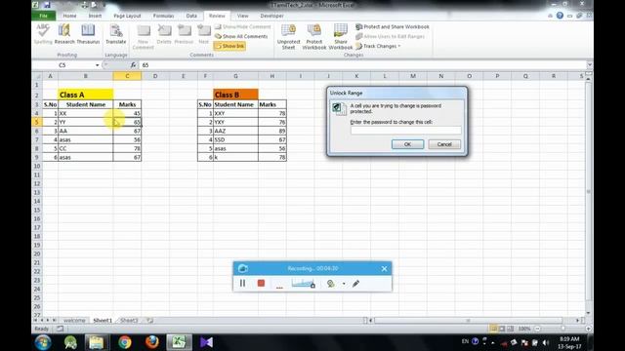The height and width of the screenshot is (351, 625).
Task: Stop the screen recording with the red square
Action: (261, 283)
